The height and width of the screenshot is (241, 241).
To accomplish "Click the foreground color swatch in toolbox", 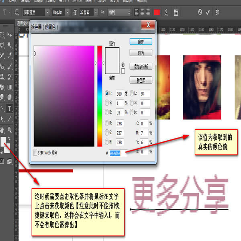I will coord(3,141).
